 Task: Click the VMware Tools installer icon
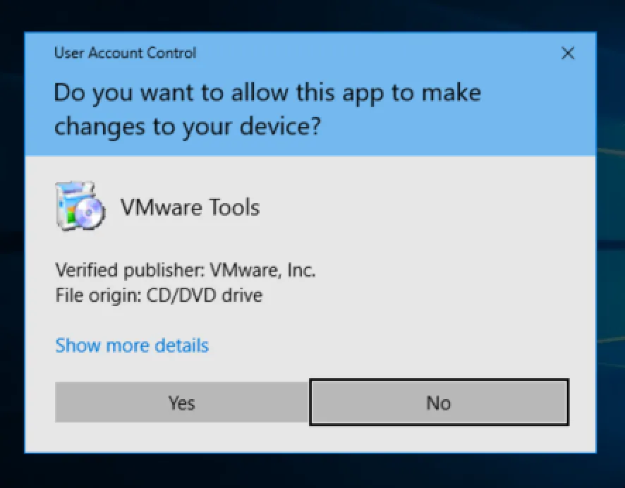80,205
